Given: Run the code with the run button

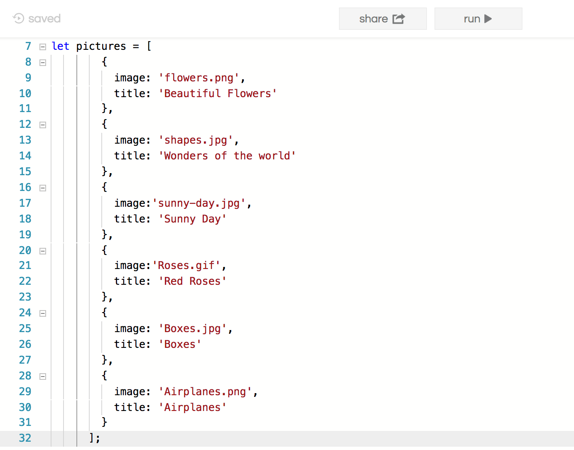Looking at the screenshot, I should [478, 19].
